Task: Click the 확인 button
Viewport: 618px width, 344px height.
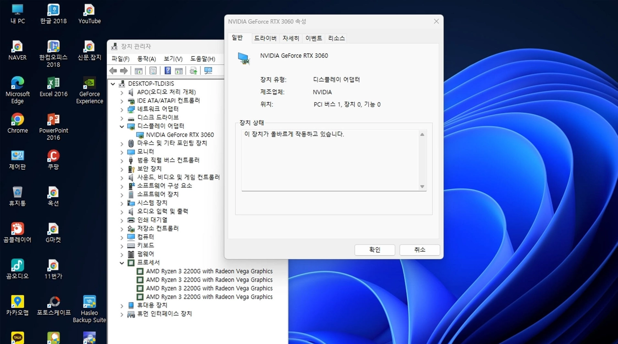Action: point(375,250)
